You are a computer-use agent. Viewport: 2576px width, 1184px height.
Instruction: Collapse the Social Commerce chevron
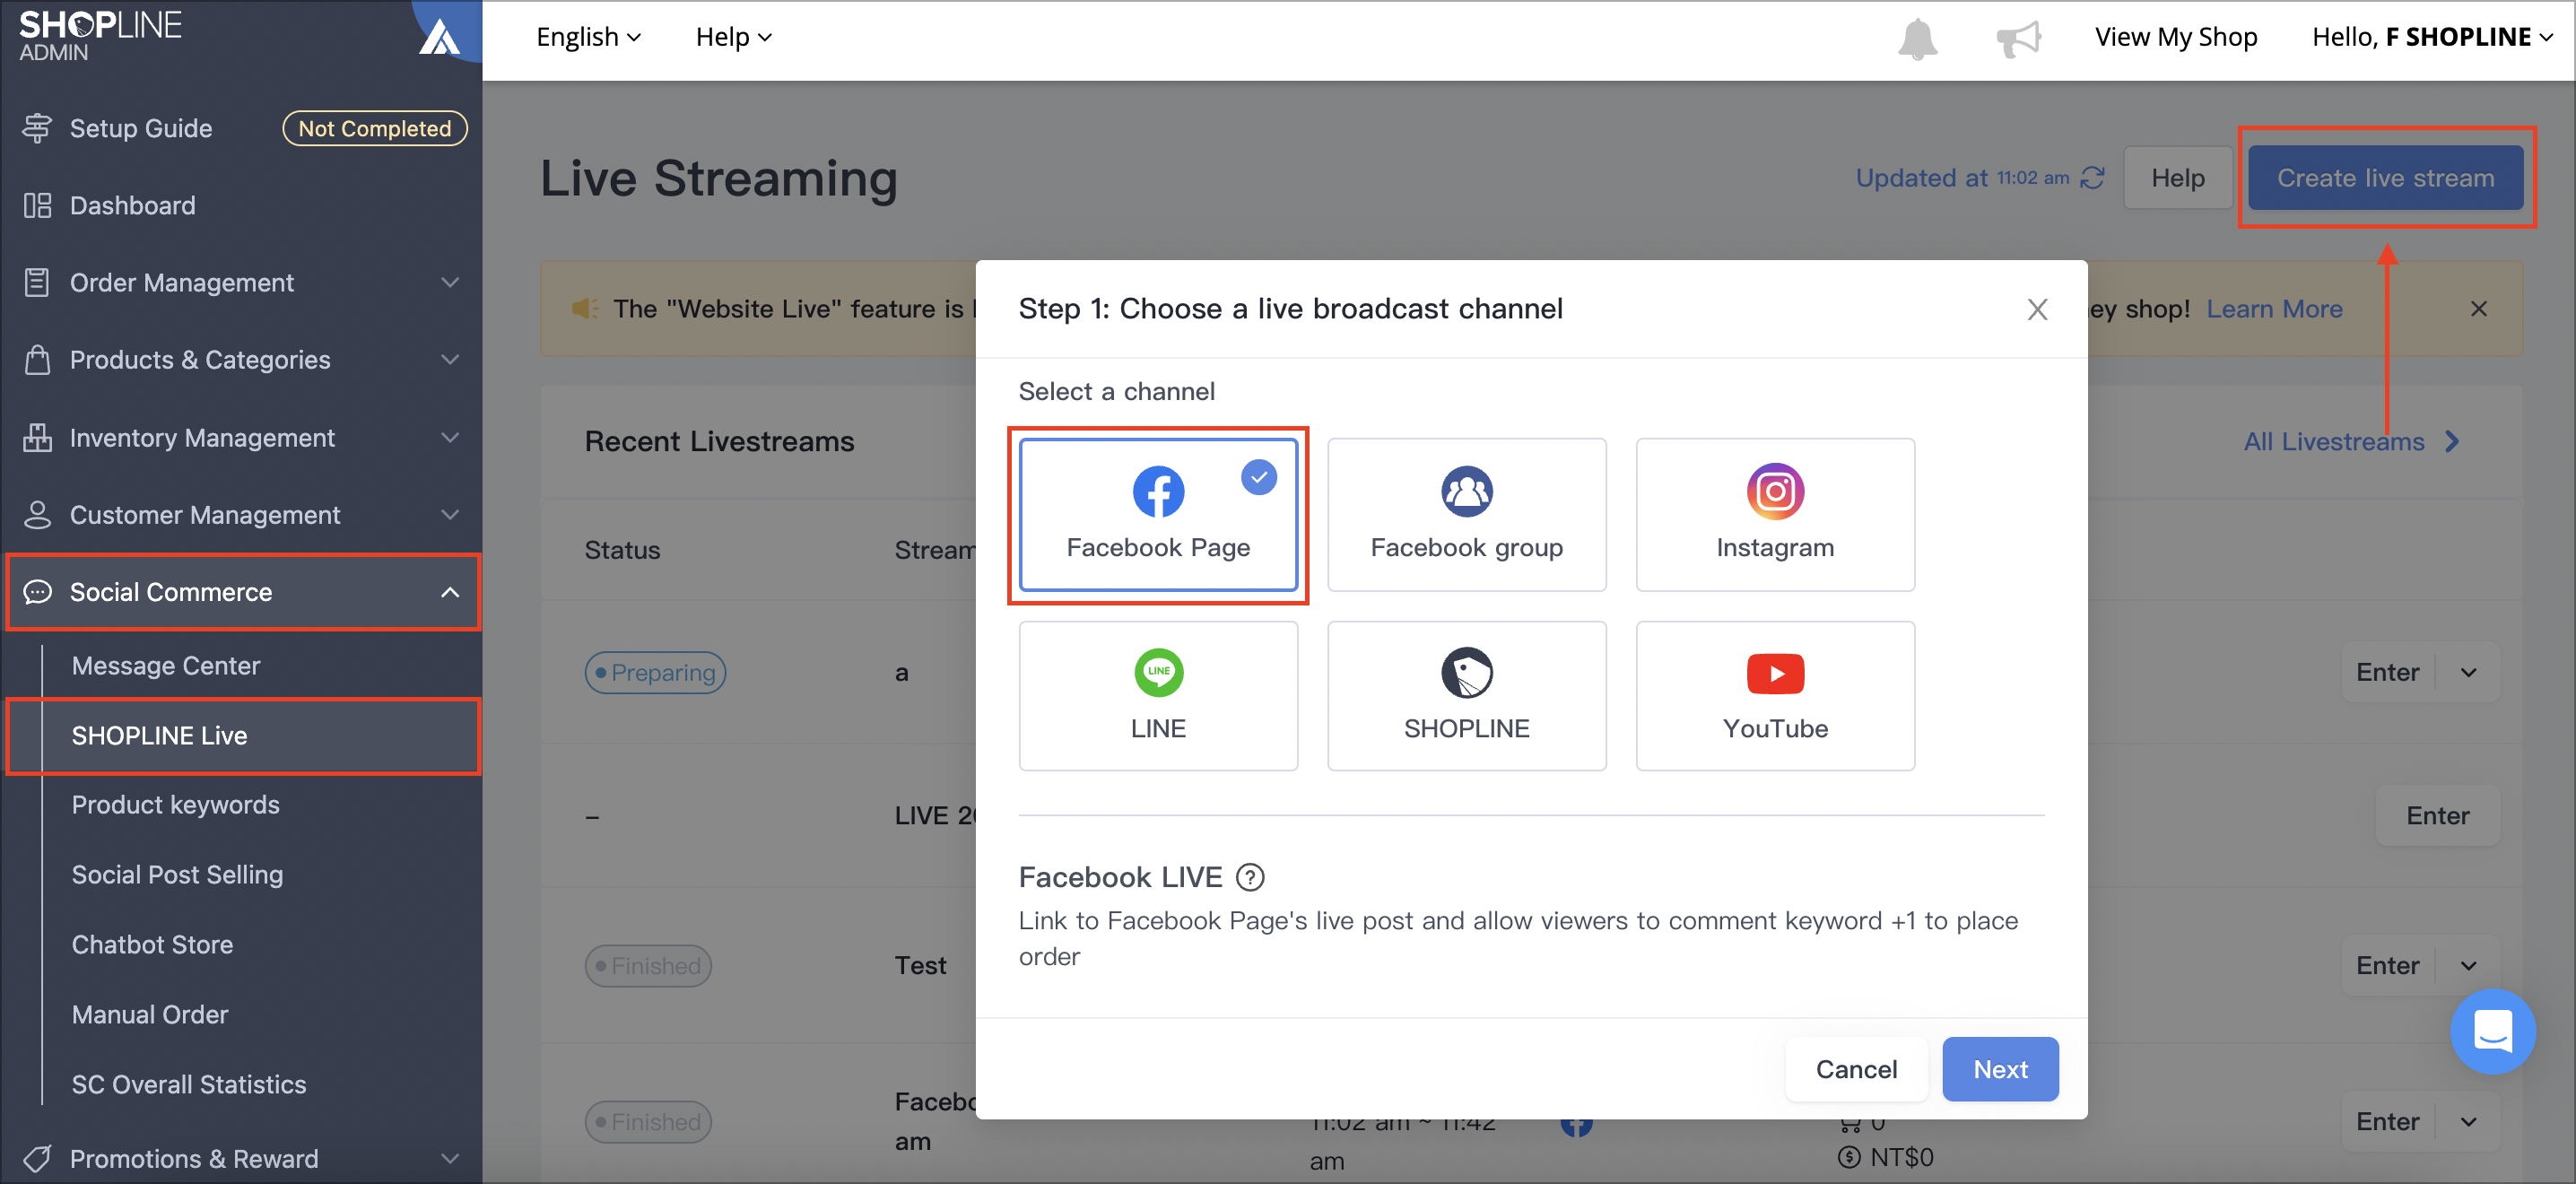[x=450, y=592]
